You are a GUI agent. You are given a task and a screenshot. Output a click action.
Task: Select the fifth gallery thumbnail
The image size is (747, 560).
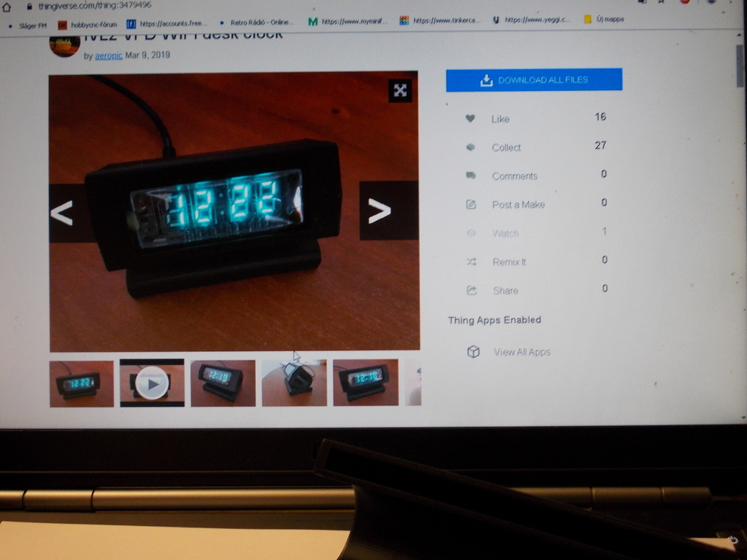(x=366, y=384)
